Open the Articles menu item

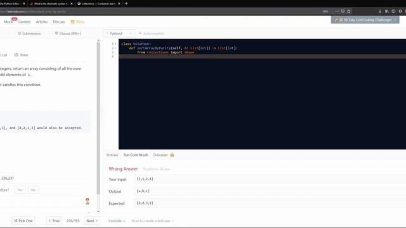tap(42, 22)
